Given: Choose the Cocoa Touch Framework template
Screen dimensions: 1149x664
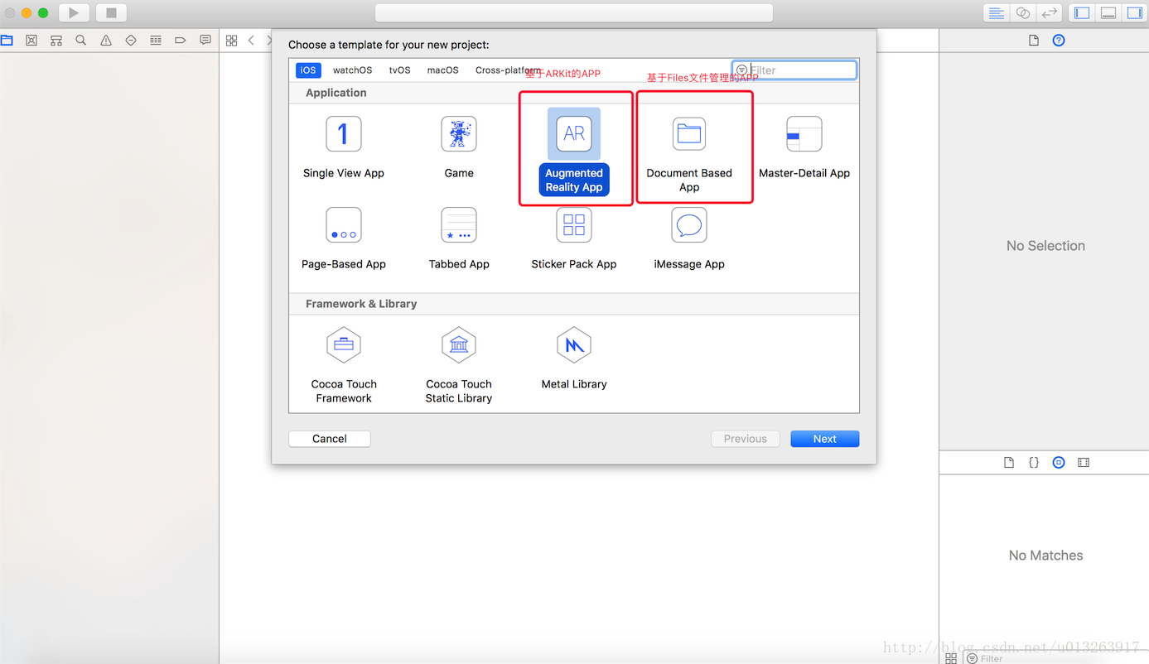Looking at the screenshot, I should coord(344,365).
